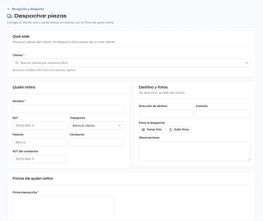Go back to Recepción y despacho
The width and height of the screenshot is (263, 221).
point(28,9)
